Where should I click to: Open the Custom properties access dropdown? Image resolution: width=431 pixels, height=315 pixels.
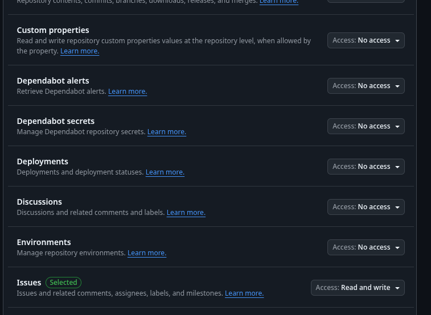coord(366,40)
